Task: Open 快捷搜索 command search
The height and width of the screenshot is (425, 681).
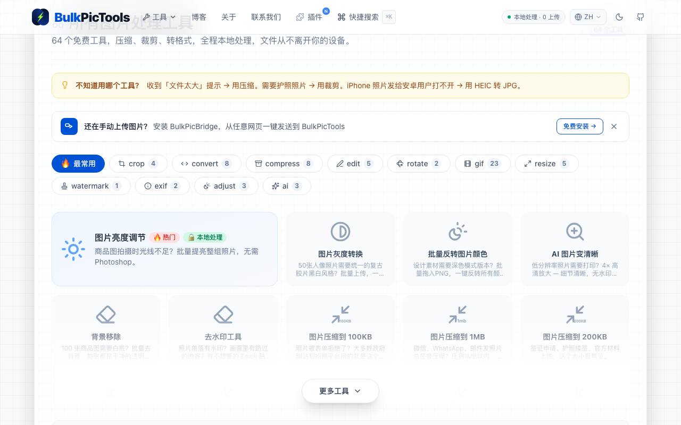Action: pyautogui.click(x=358, y=17)
